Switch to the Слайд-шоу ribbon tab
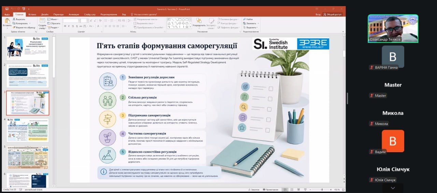The height and width of the screenshot is (193, 437). pos(90,15)
